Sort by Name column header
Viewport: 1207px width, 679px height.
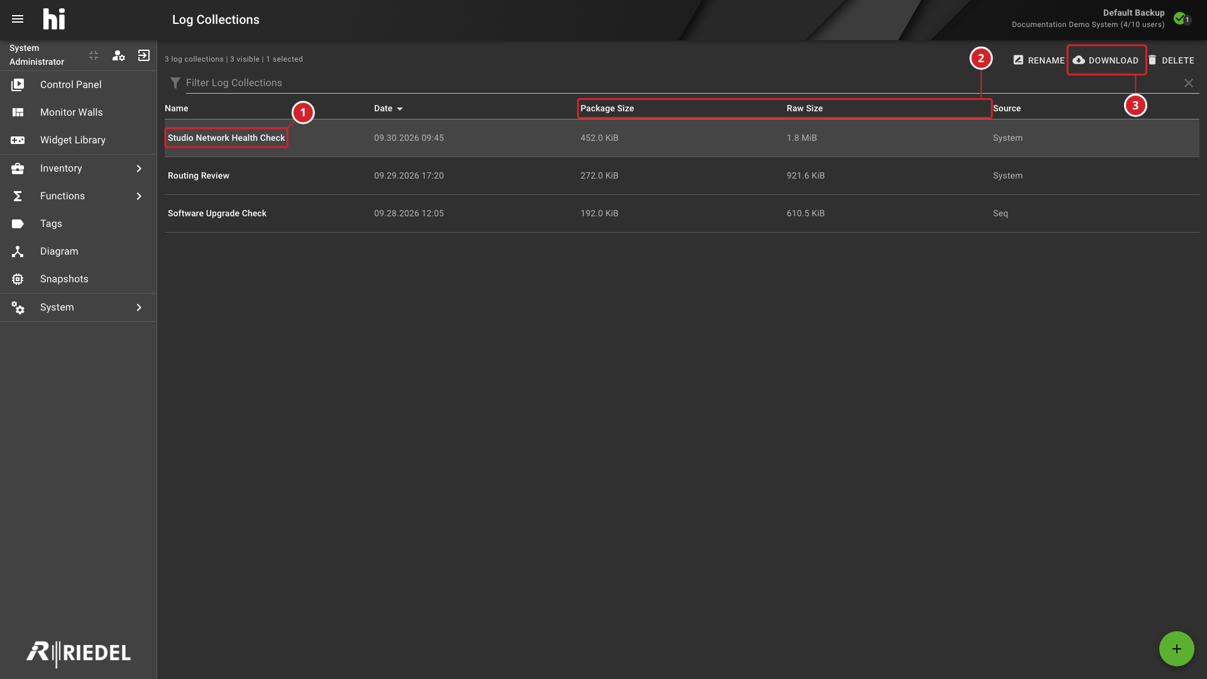(177, 108)
